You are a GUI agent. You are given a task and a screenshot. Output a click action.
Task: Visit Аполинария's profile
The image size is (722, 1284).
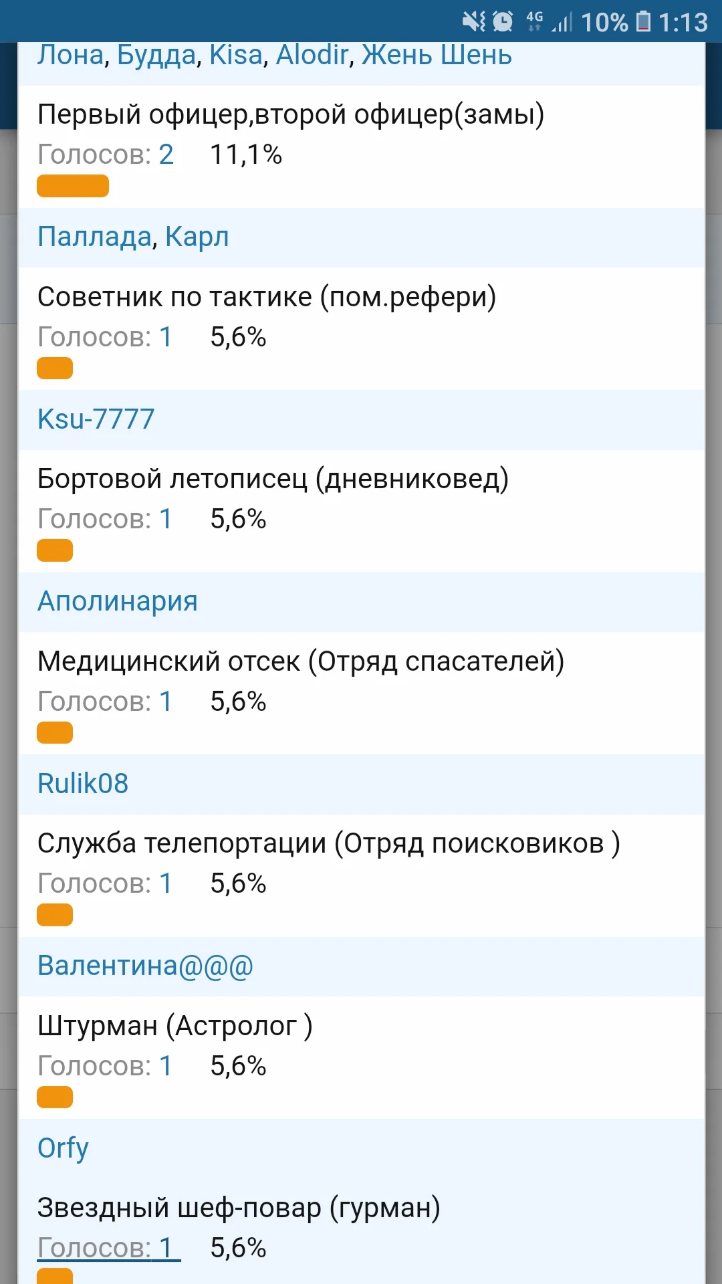pos(118,601)
